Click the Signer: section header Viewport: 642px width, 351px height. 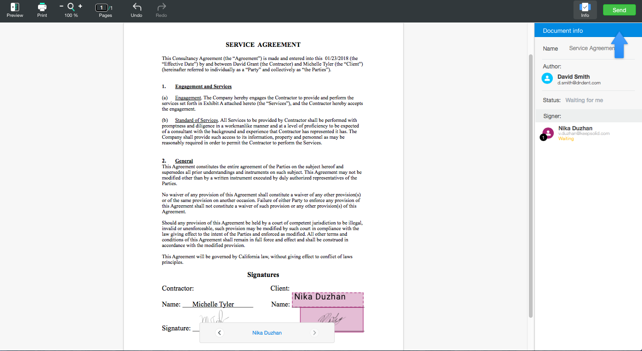pos(588,116)
